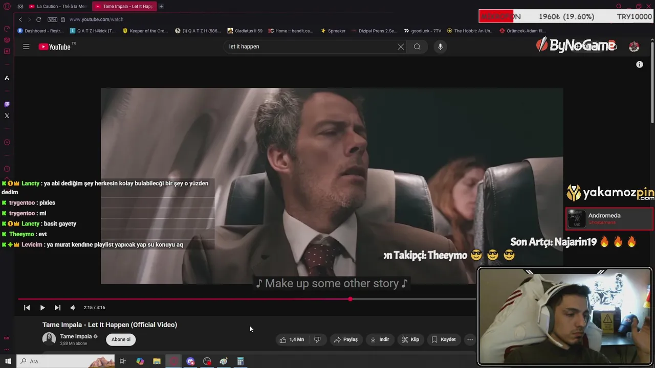Open the browser tab search magnifier
The height and width of the screenshot is (368, 655).
point(619,6)
